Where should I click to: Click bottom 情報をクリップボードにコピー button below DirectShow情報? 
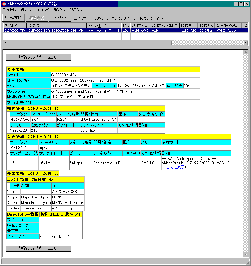tap(39, 248)
